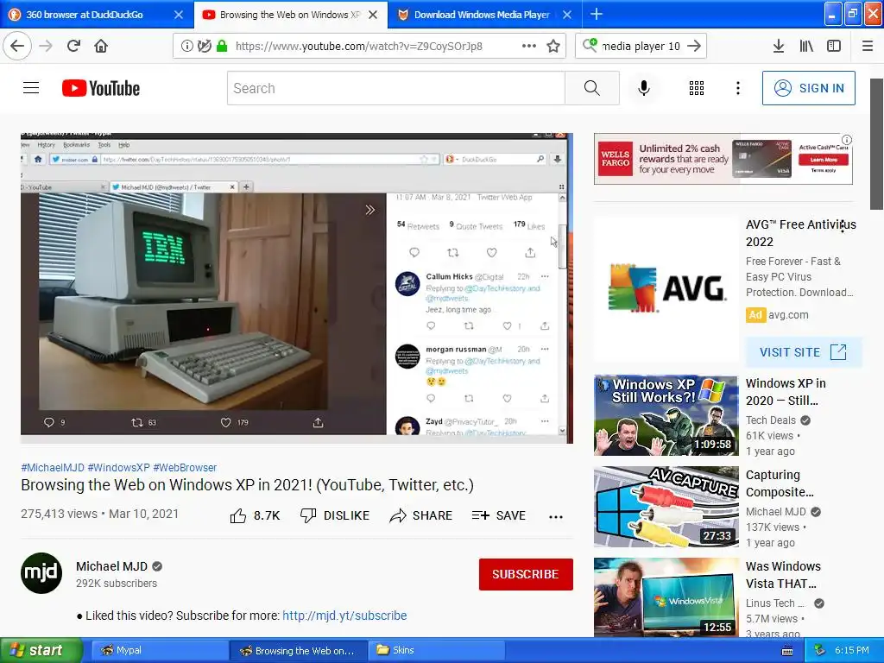Click the green secure padlock icon
The width and height of the screenshot is (884, 663).
(222, 47)
